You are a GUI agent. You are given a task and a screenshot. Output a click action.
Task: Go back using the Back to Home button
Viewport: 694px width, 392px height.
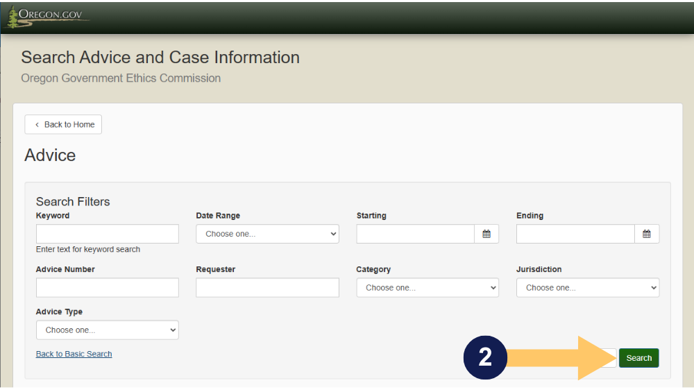tap(63, 125)
